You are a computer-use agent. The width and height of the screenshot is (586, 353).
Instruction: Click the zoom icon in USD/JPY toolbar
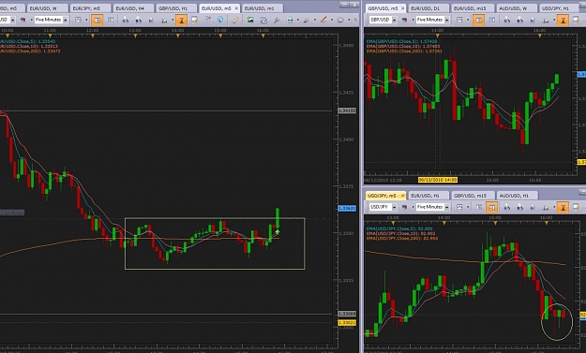click(546, 207)
